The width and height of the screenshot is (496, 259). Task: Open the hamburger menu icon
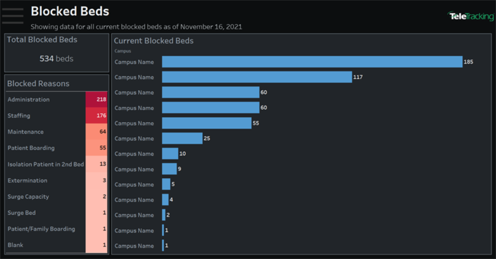coord(13,16)
